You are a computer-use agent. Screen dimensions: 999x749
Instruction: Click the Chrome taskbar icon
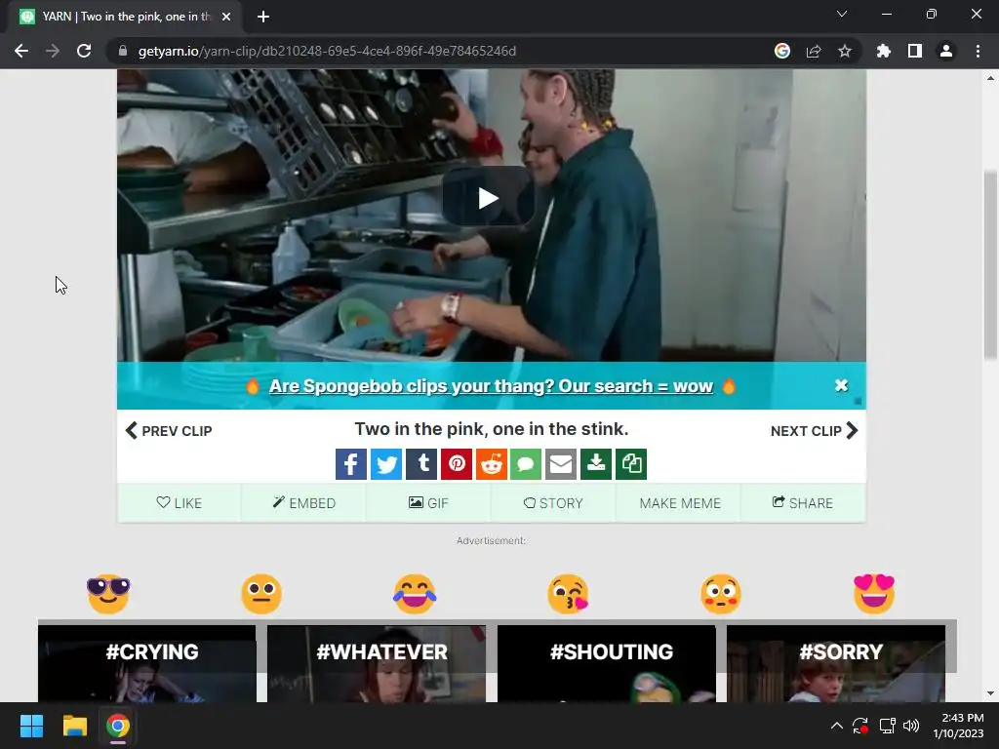pos(118,726)
